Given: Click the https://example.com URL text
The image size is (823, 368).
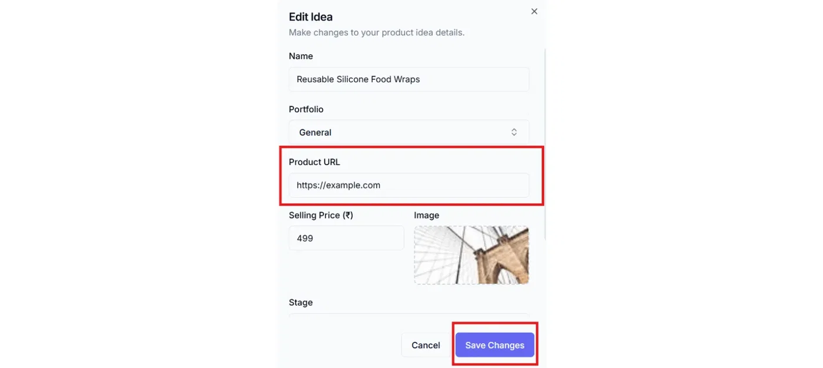Looking at the screenshot, I should coord(338,185).
